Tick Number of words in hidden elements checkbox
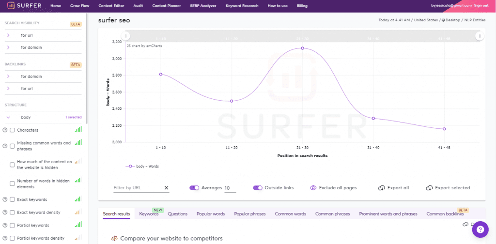This screenshot has width=496, height=244. point(12,183)
